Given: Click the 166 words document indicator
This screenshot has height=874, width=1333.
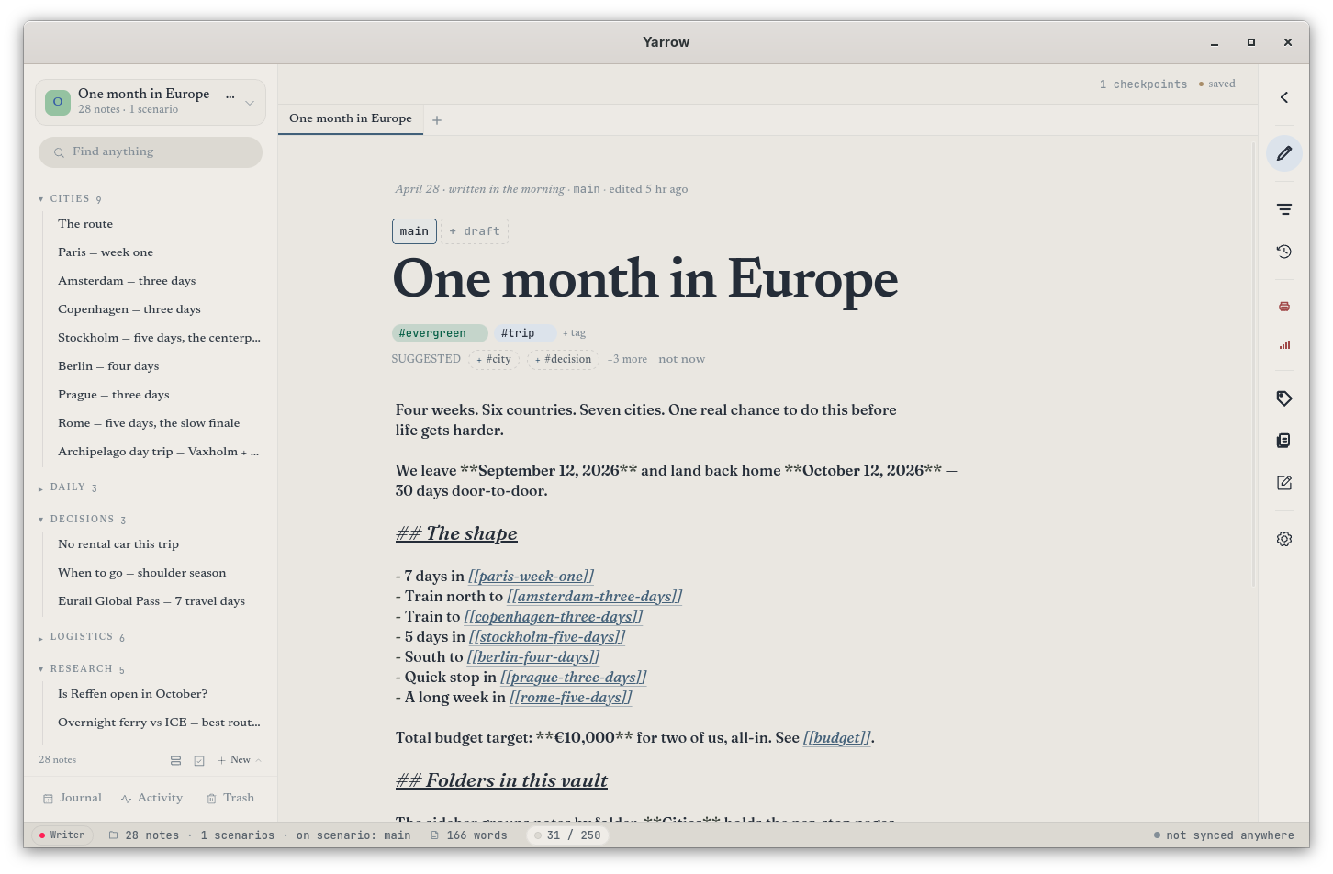Looking at the screenshot, I should [468, 835].
